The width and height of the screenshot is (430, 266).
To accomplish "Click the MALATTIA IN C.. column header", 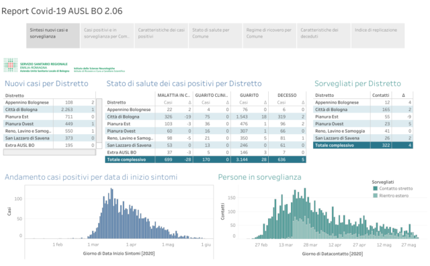I will (174, 96).
